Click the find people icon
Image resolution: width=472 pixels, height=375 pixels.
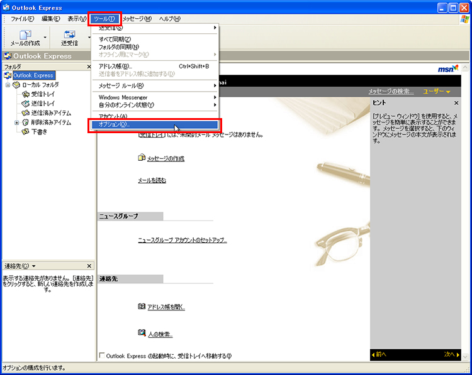pyautogui.click(x=142, y=333)
